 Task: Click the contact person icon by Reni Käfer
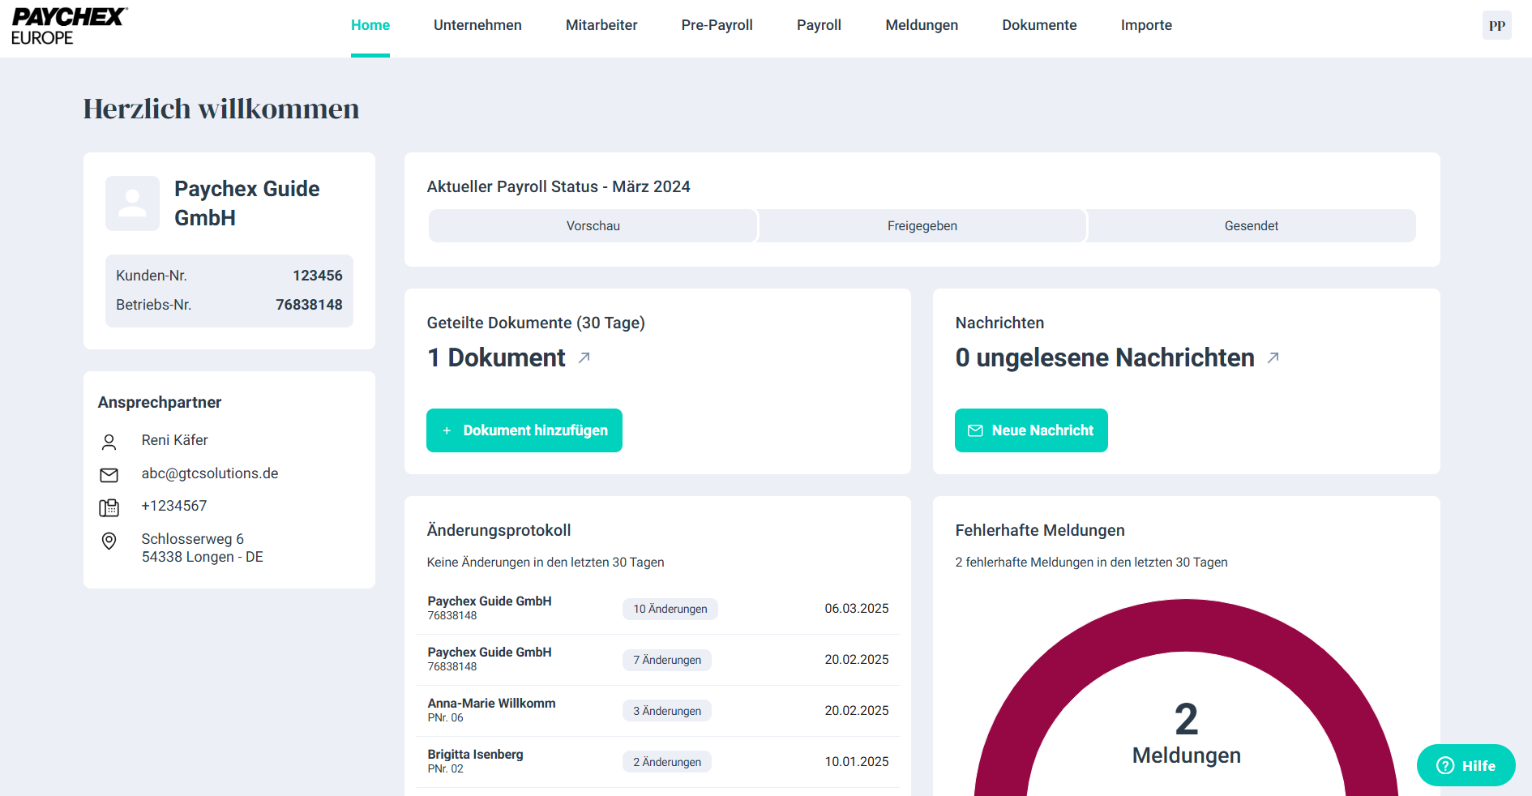coord(109,442)
